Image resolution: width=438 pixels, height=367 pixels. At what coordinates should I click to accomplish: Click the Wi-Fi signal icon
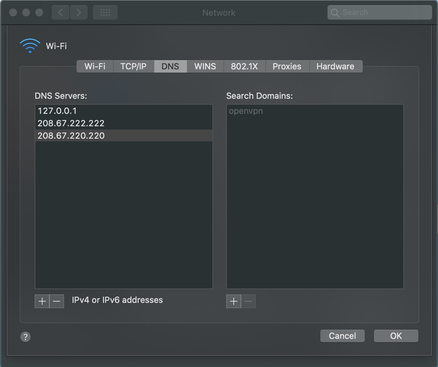pos(30,46)
